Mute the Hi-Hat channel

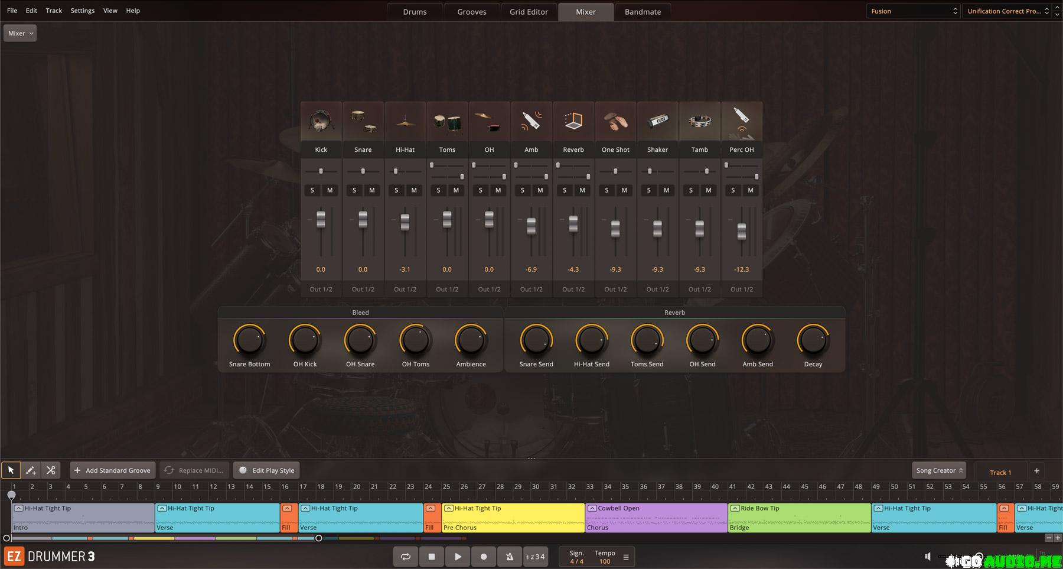414,190
